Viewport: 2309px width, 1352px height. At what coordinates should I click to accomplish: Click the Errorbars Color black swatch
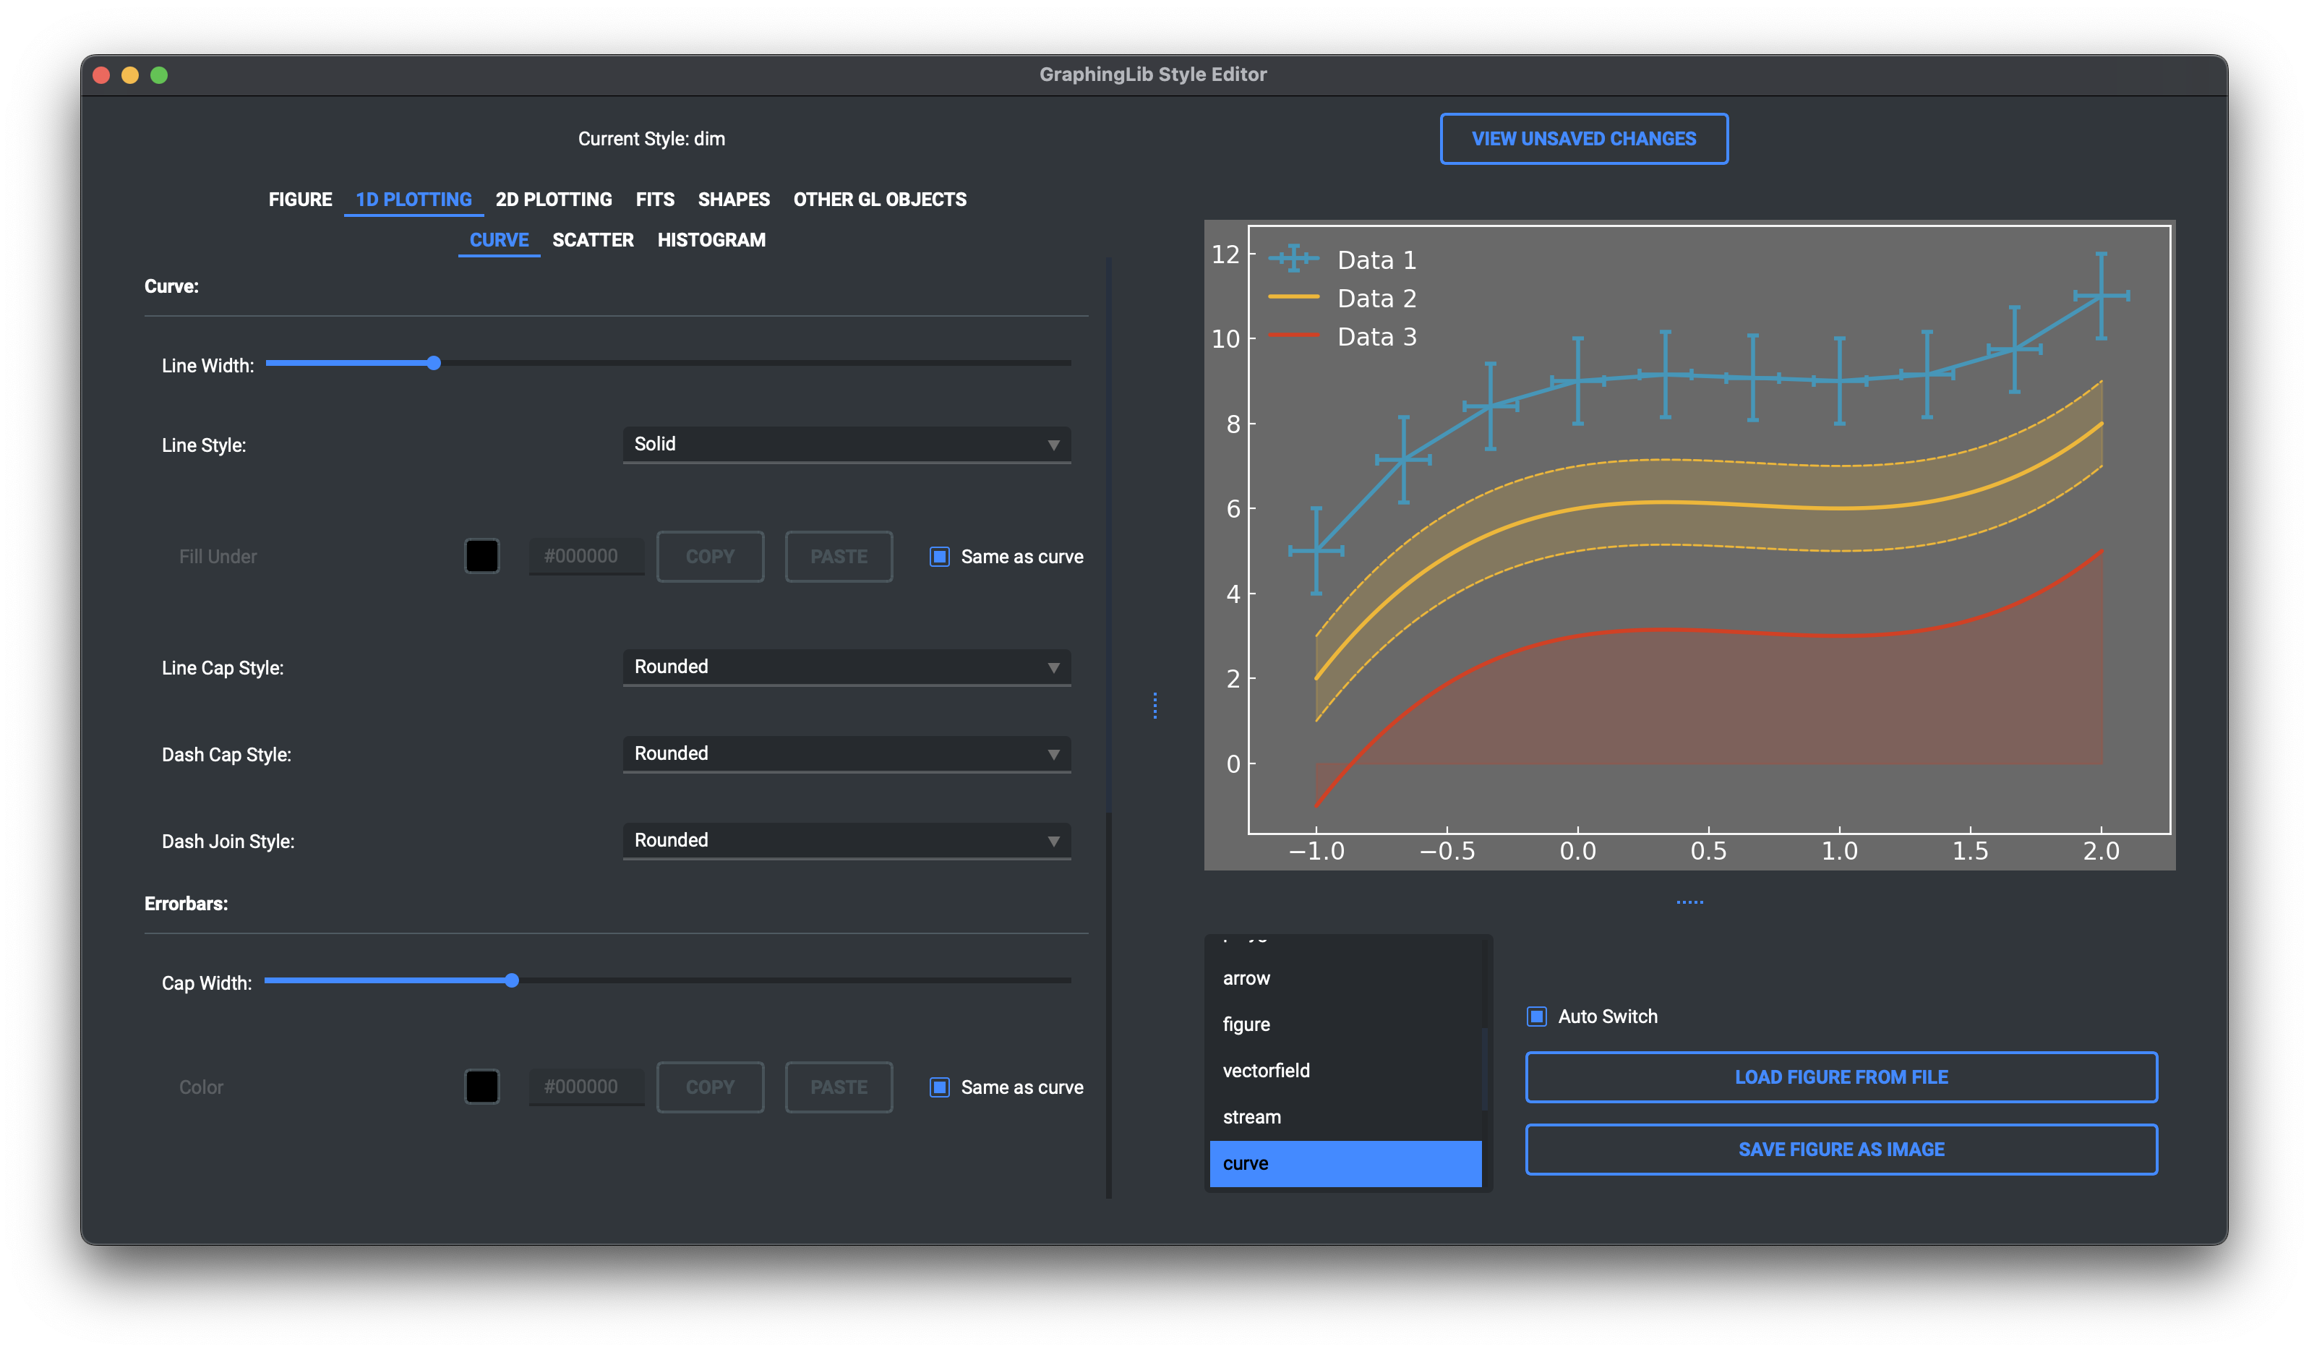[x=481, y=1086]
